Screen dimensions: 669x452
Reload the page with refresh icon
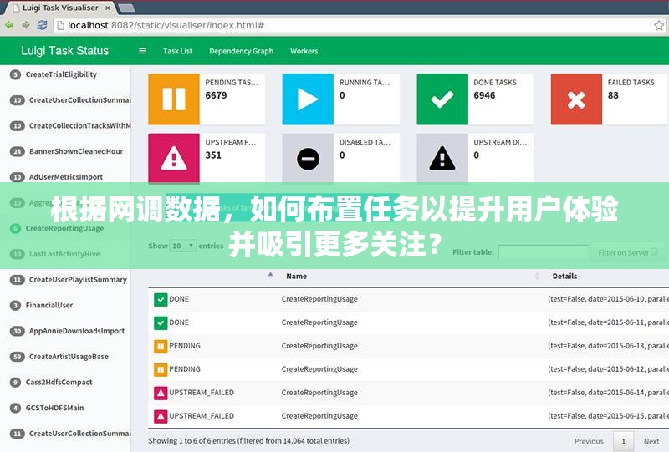coord(42,25)
